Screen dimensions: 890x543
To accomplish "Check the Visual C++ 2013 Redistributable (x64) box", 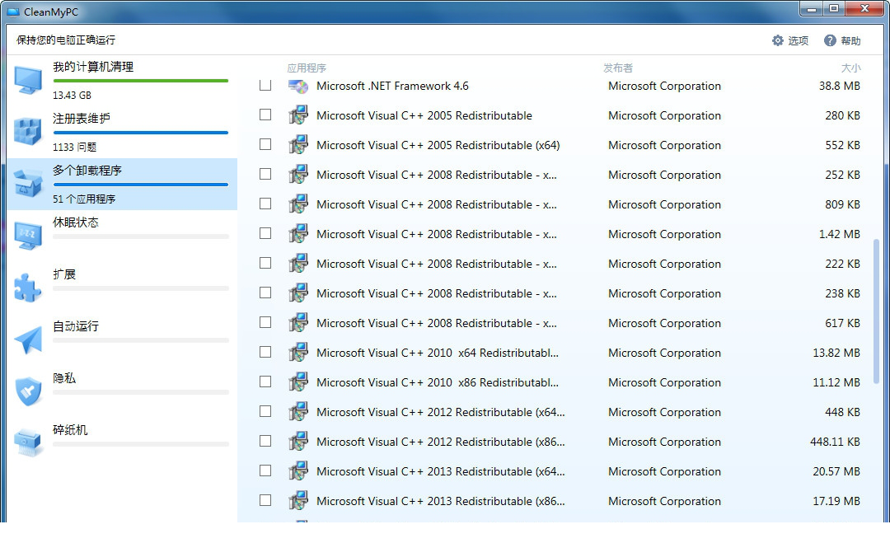I will point(265,470).
